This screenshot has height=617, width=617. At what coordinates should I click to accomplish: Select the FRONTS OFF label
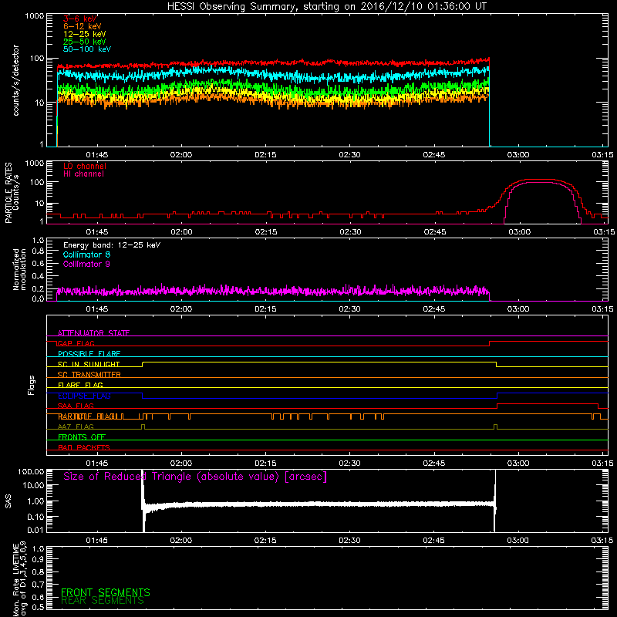[x=82, y=437]
